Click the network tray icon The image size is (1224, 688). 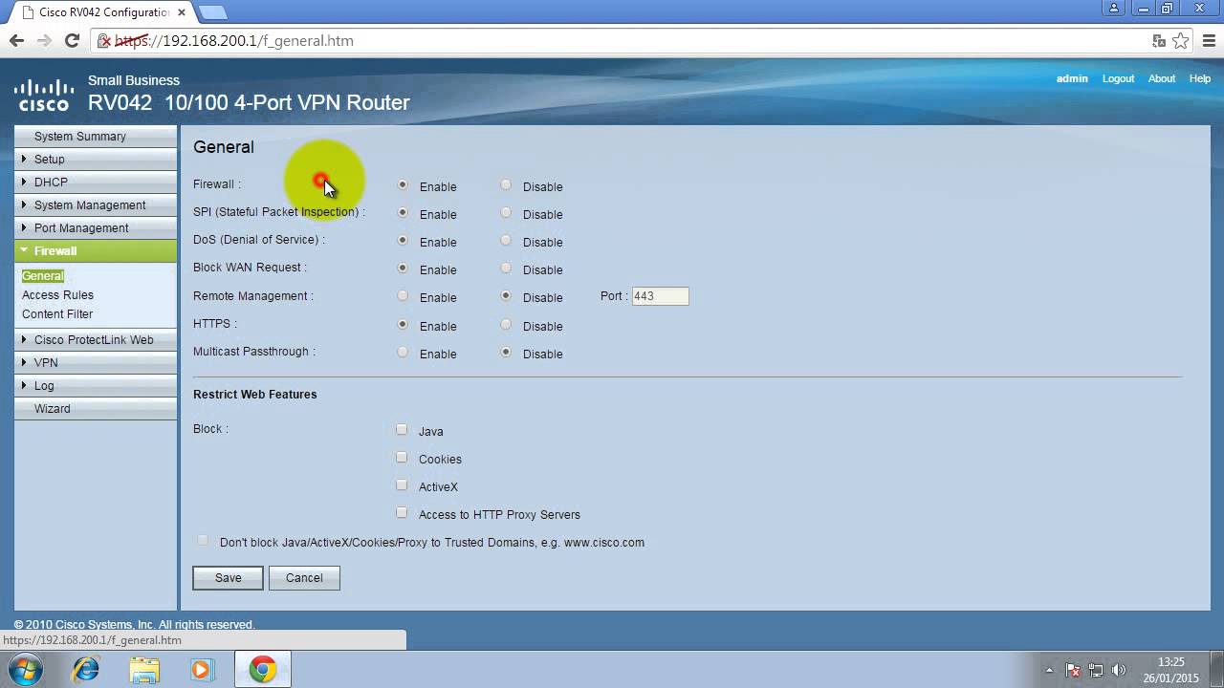point(1096,671)
